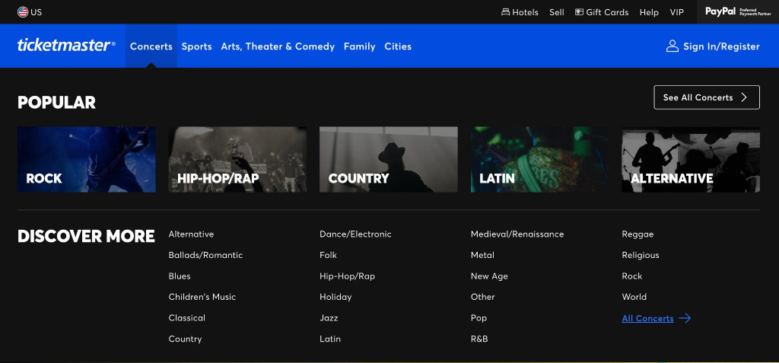Click the Sell link in top bar
779x363 pixels.
[x=556, y=12]
